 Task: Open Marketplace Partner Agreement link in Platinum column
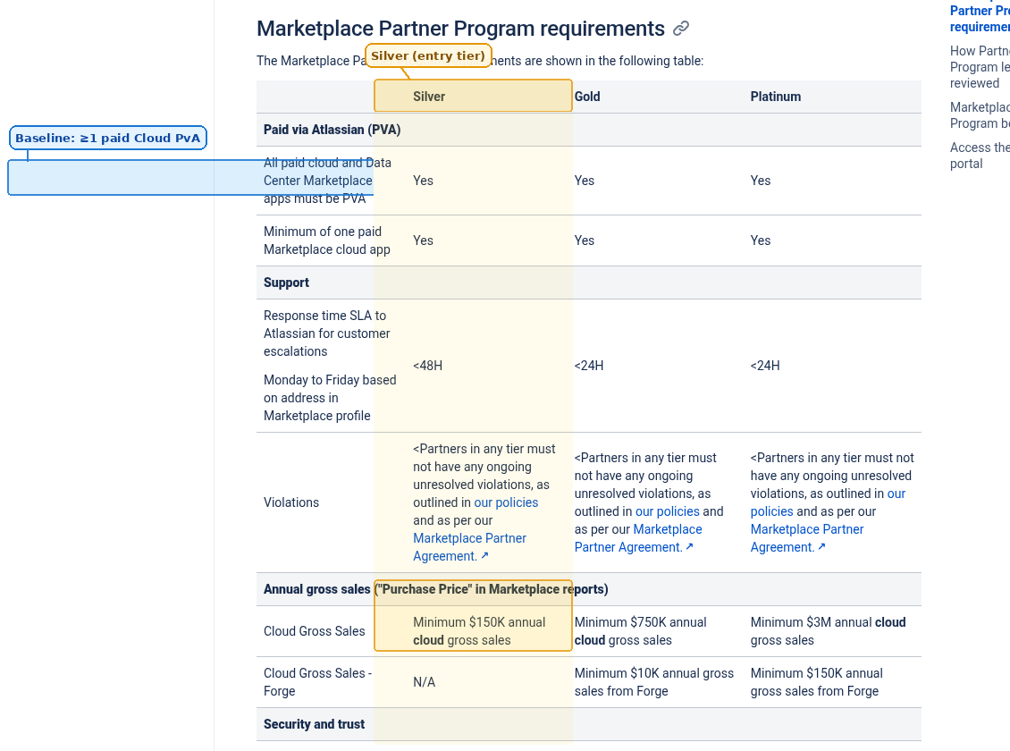point(806,538)
